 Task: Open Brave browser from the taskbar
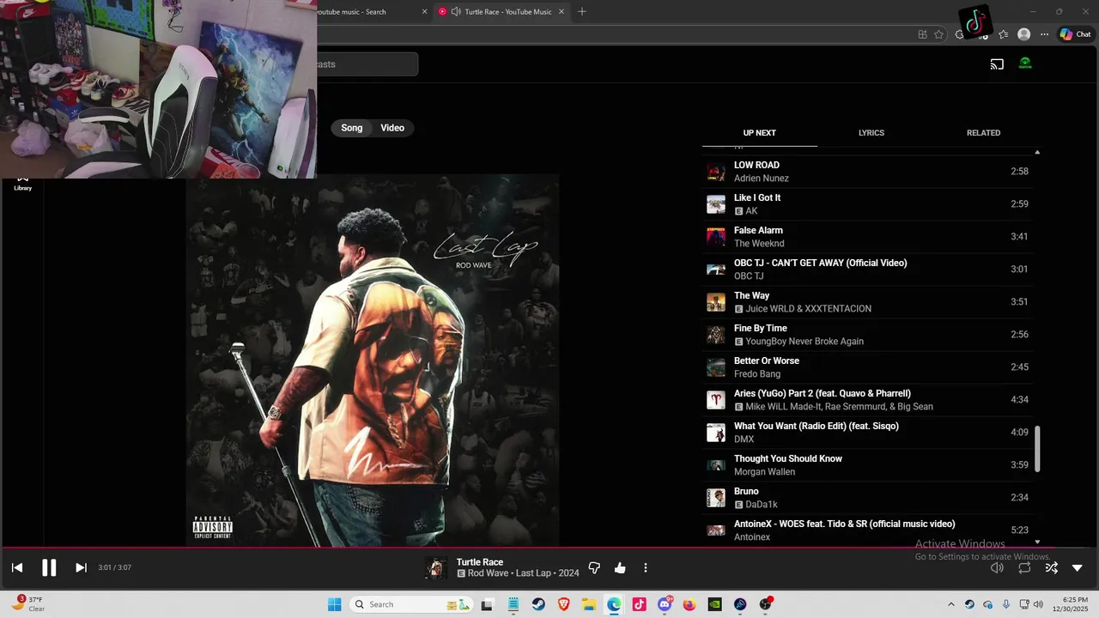click(564, 604)
